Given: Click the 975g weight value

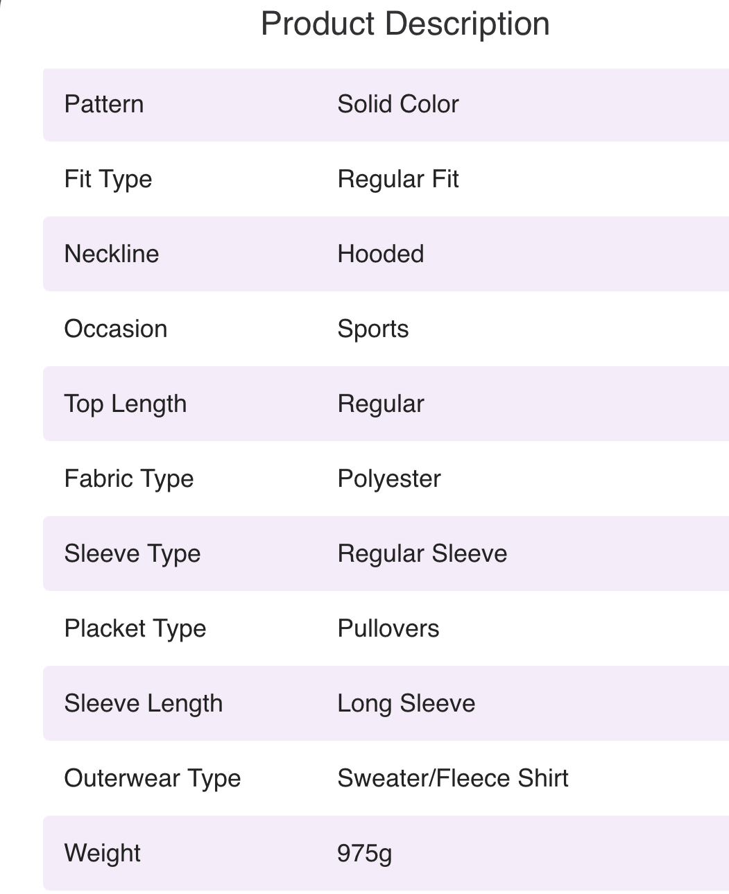Looking at the screenshot, I should coord(364,854).
